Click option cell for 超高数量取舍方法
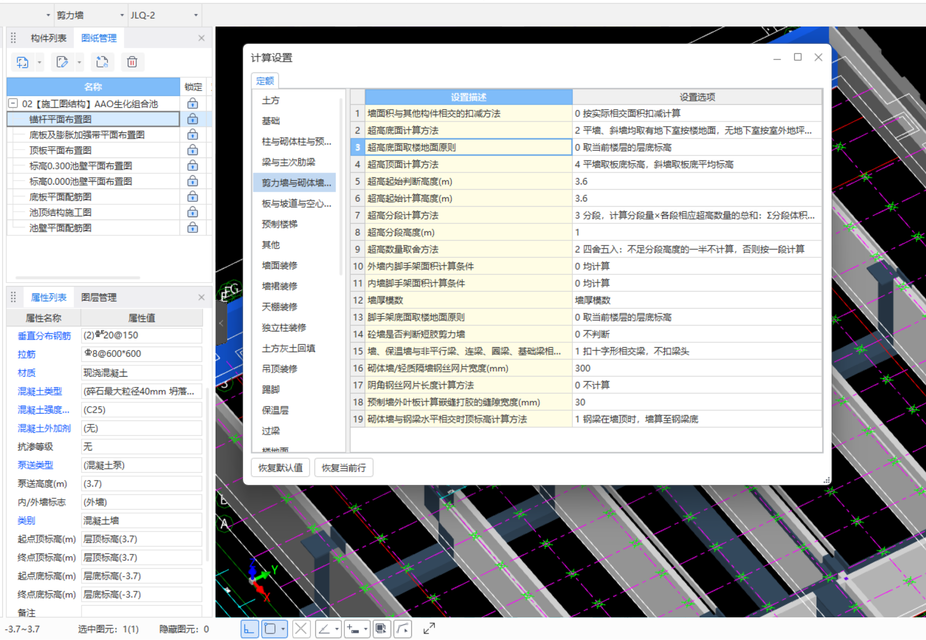The image size is (926, 640). (697, 249)
